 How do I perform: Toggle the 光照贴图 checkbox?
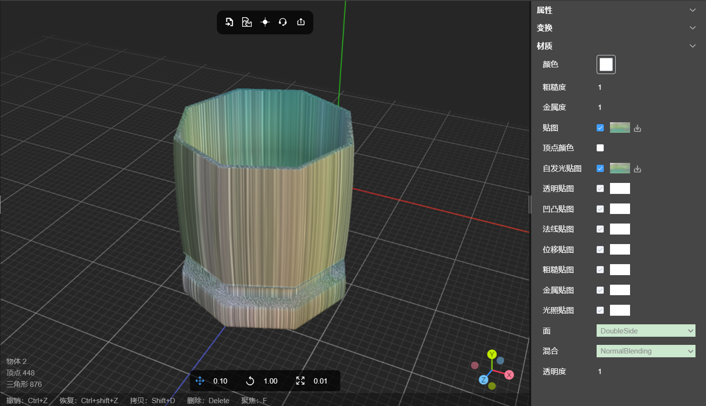600,310
